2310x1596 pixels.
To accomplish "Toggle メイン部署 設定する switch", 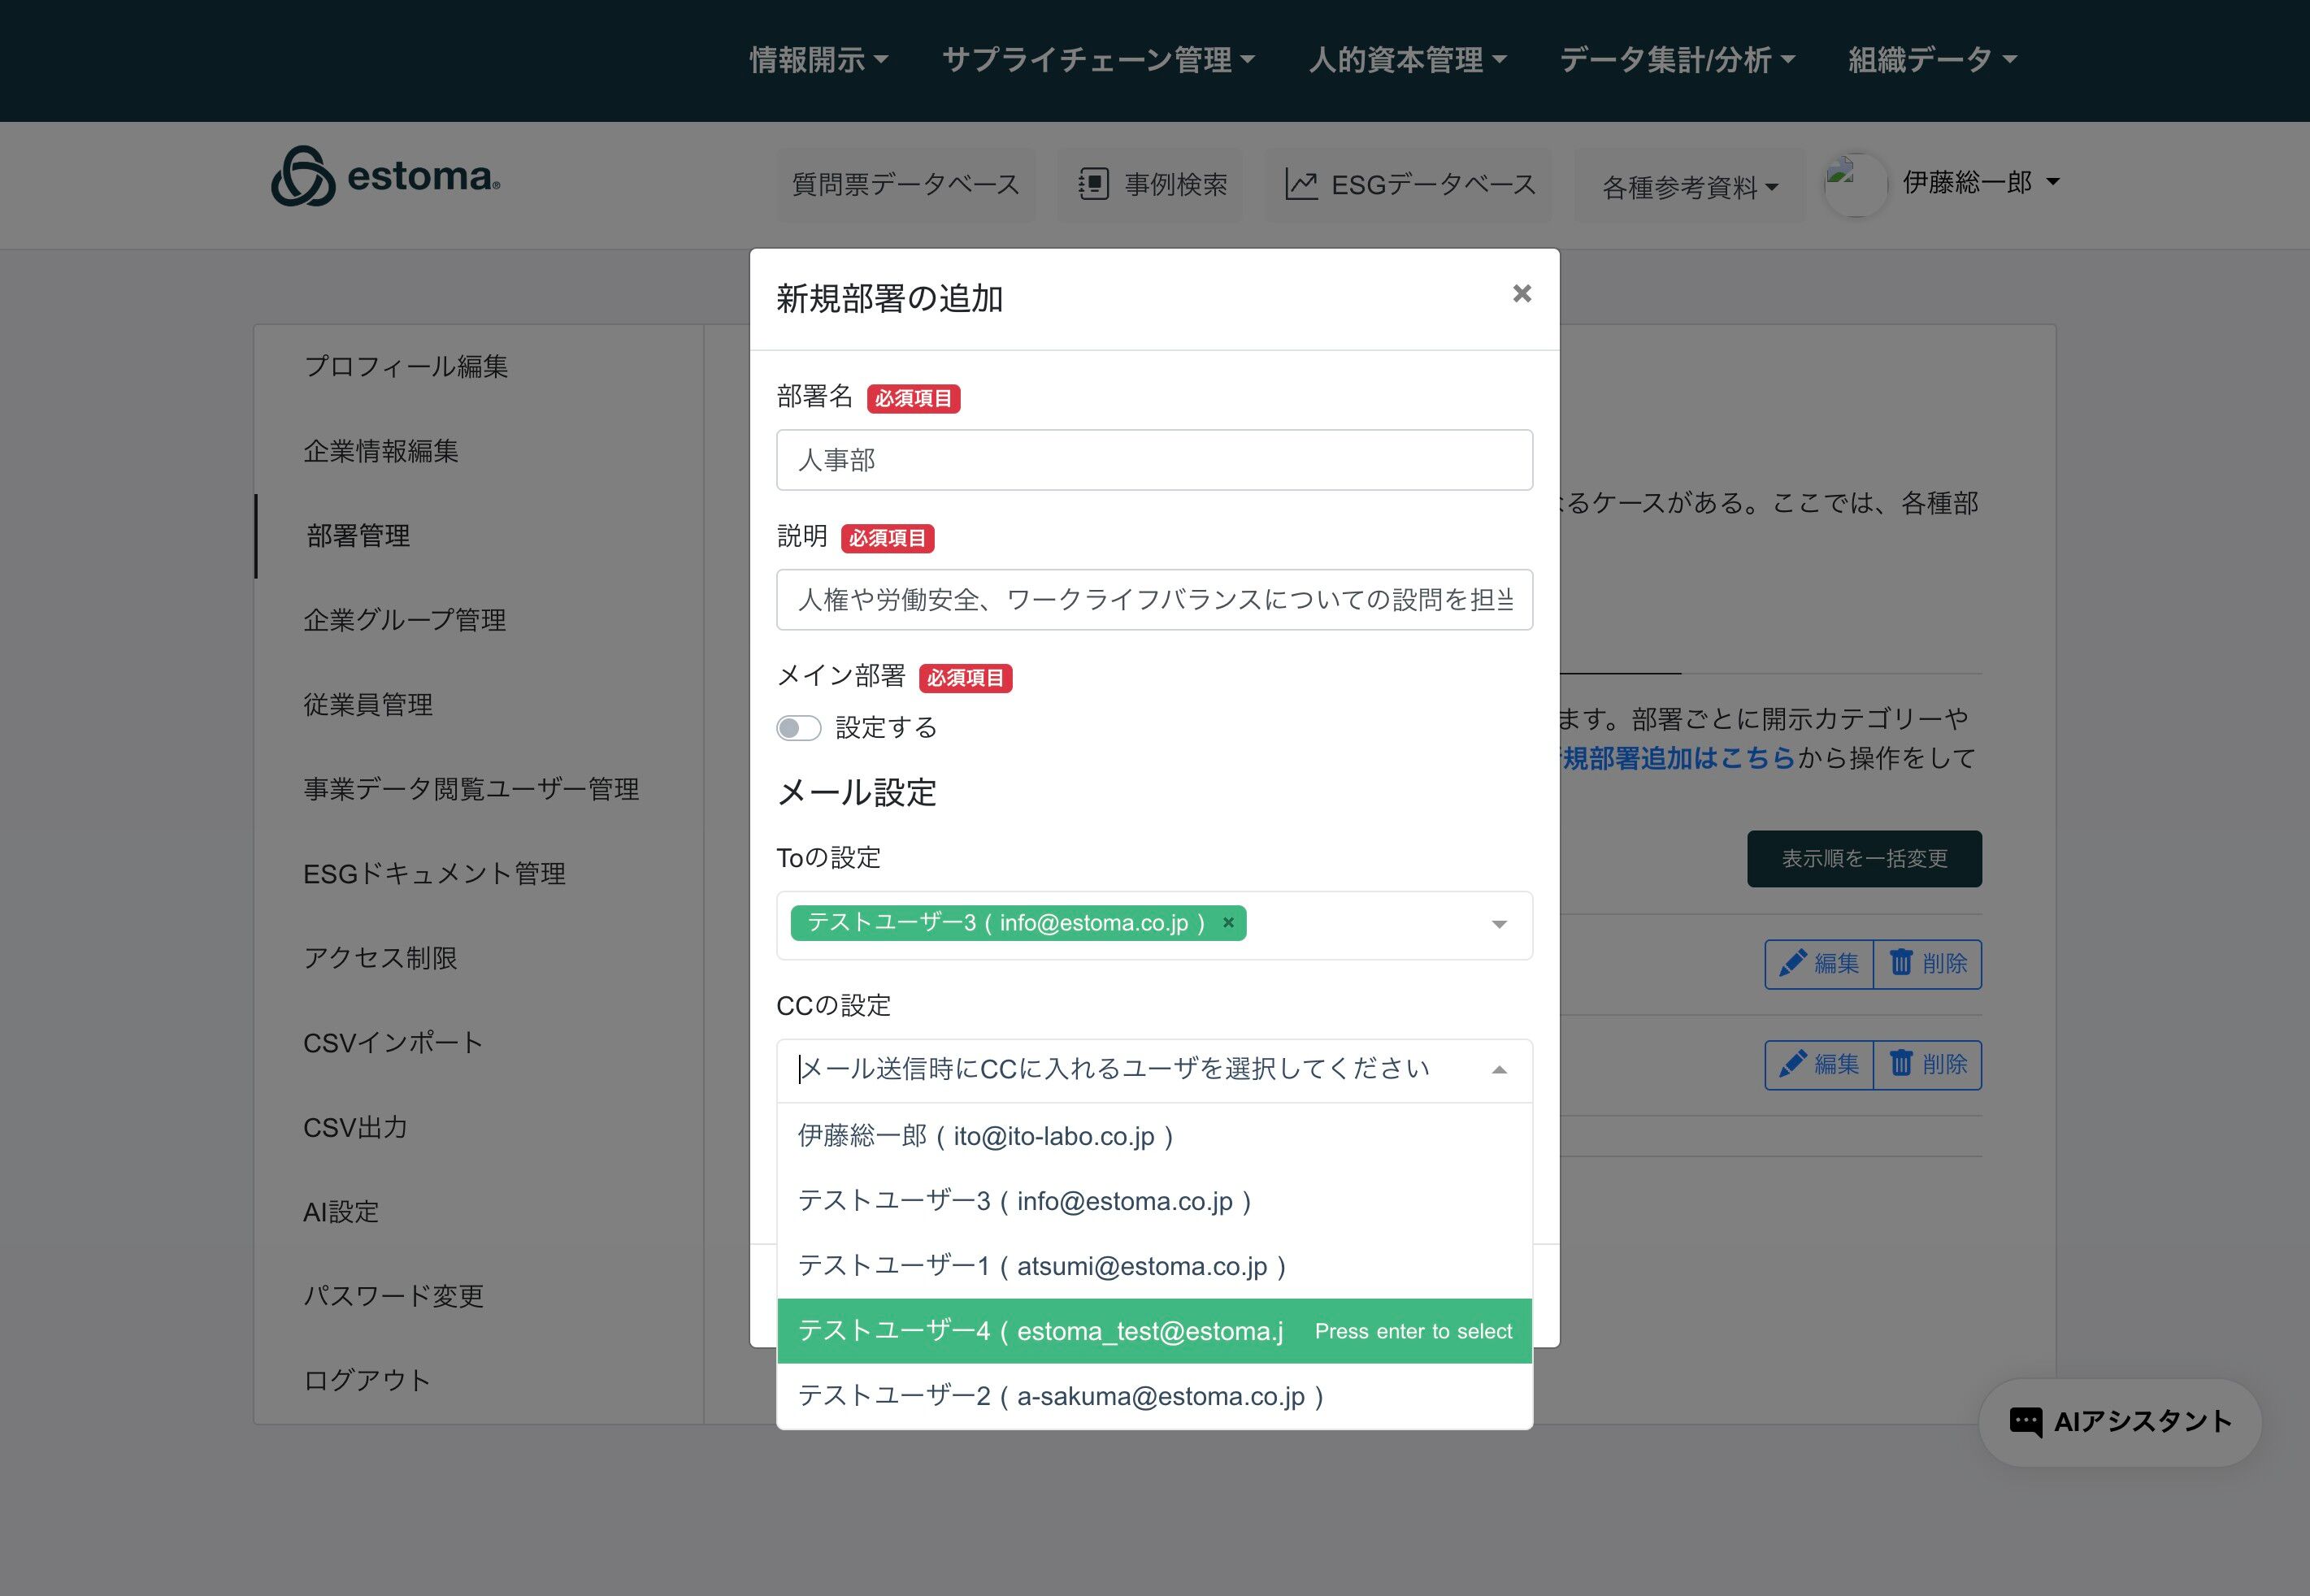I will click(x=799, y=728).
